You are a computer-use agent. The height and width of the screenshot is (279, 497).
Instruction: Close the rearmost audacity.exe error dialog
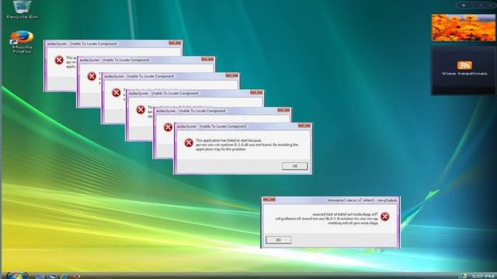(x=175, y=43)
